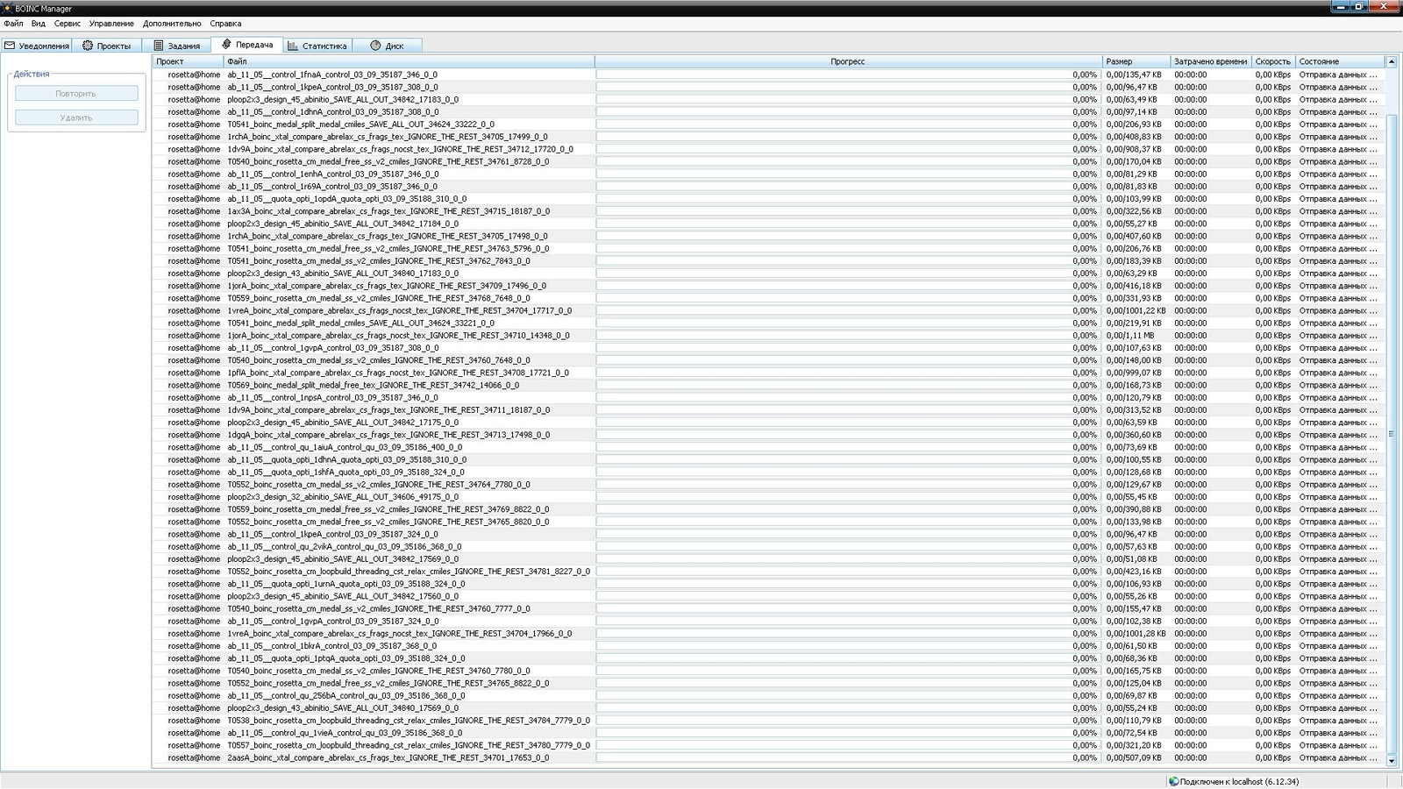Click the BOINC Manager title bar icon
1403x789 pixels.
pos(7,8)
